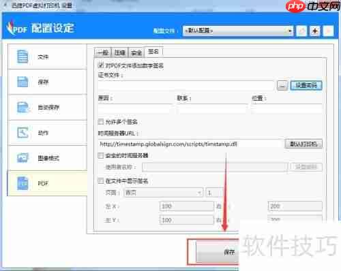Image resolution: width=341 pixels, height=271 pixels.
Task: Click the 自动保存 label in sidebar
Action: coord(48,107)
